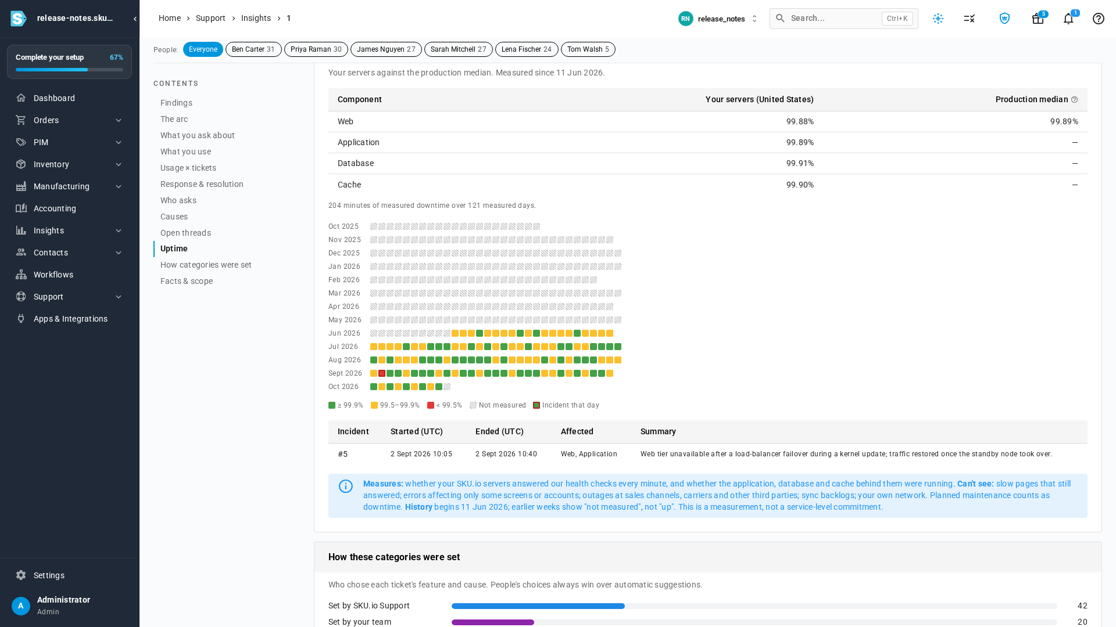Screen dimensions: 1116x627
Task: Click the Administrator avatar
Action: (21, 606)
